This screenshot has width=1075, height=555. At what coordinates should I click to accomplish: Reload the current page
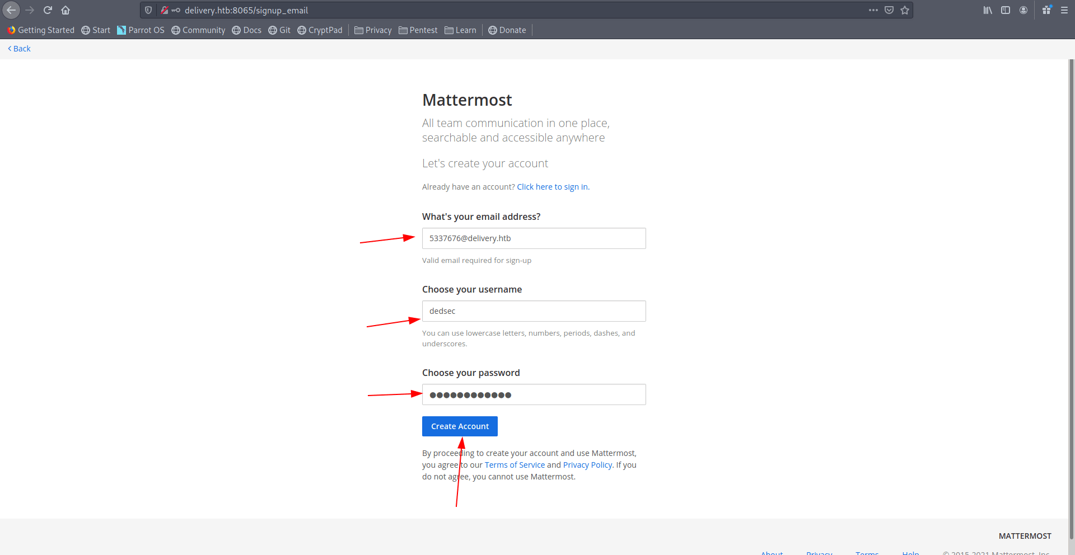click(x=48, y=10)
